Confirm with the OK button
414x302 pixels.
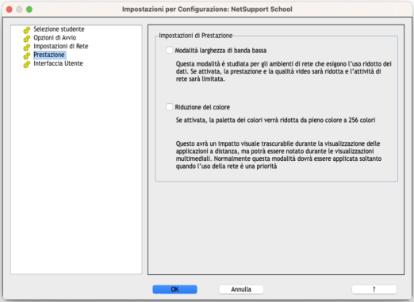coord(174,289)
